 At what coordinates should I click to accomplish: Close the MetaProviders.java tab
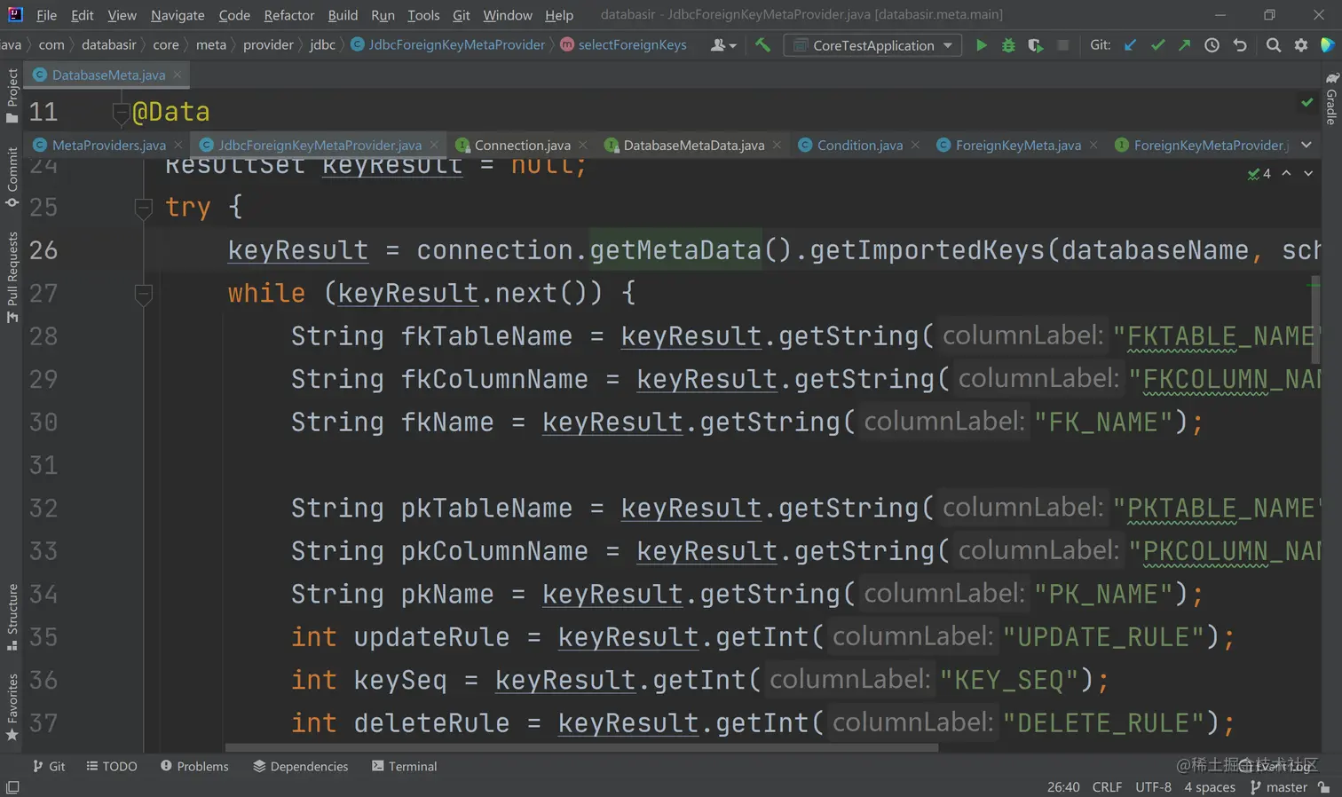(x=178, y=145)
